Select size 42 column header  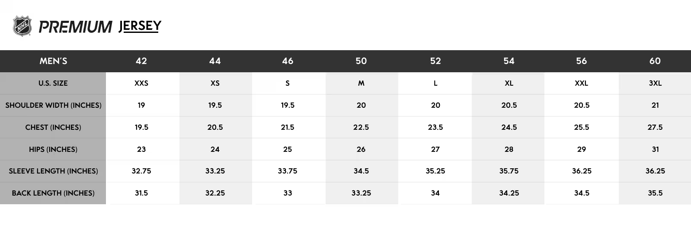(x=141, y=61)
